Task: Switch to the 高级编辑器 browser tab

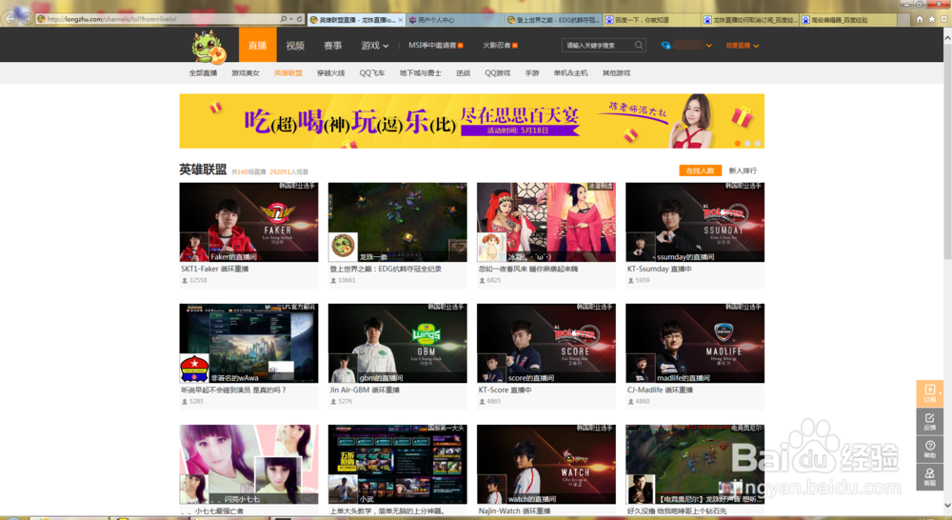Action: coord(847,20)
